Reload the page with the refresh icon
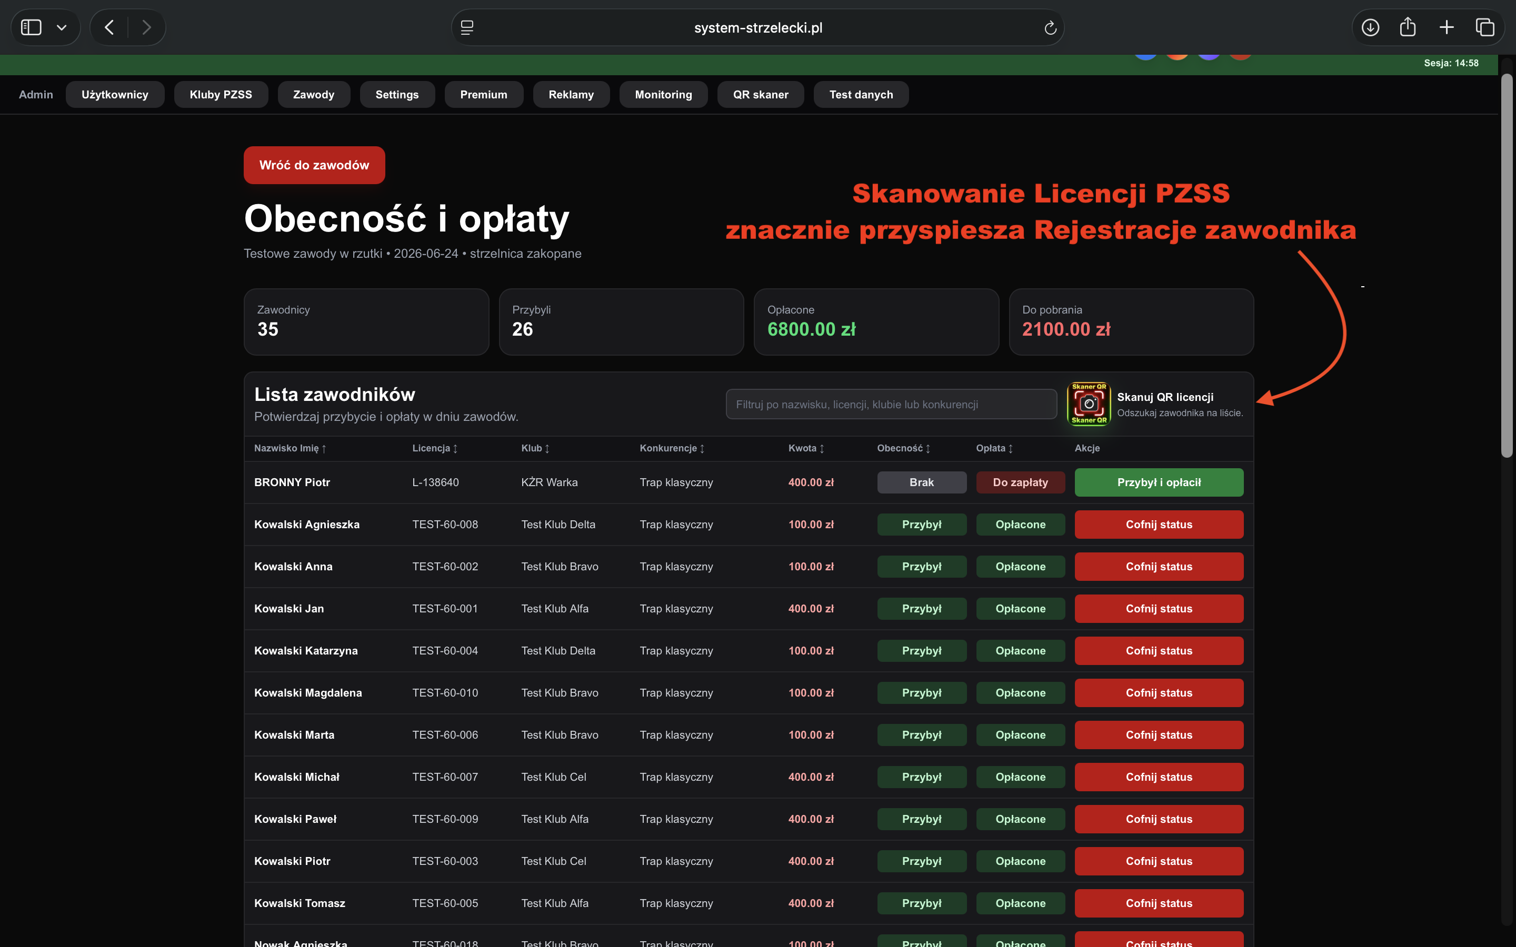This screenshot has width=1516, height=947. [x=1051, y=27]
